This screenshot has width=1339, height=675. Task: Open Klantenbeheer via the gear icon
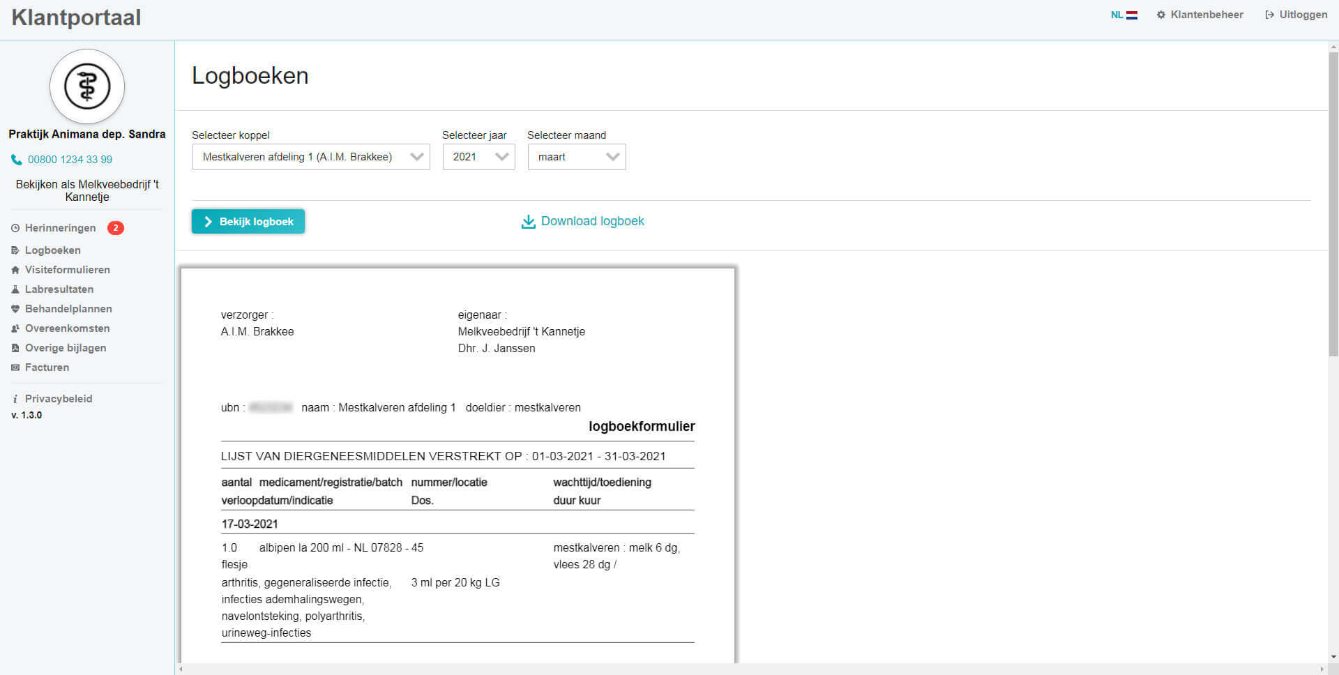click(x=1160, y=14)
